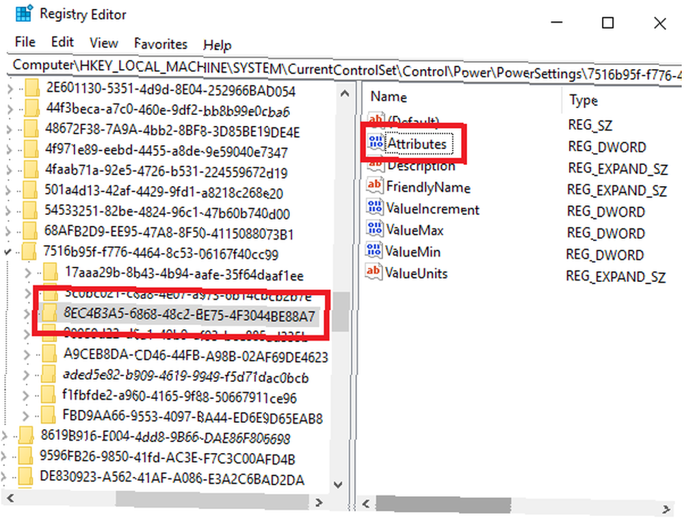Select folder icon of f1fbfde2-a960-4165 subkey
684x518 pixels.
tap(48, 394)
